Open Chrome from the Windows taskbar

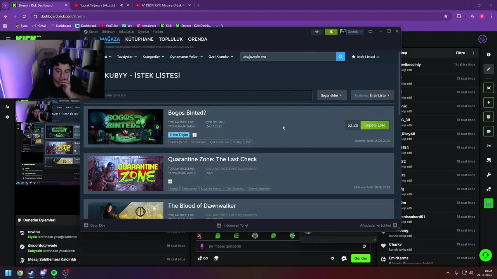tap(20, 273)
